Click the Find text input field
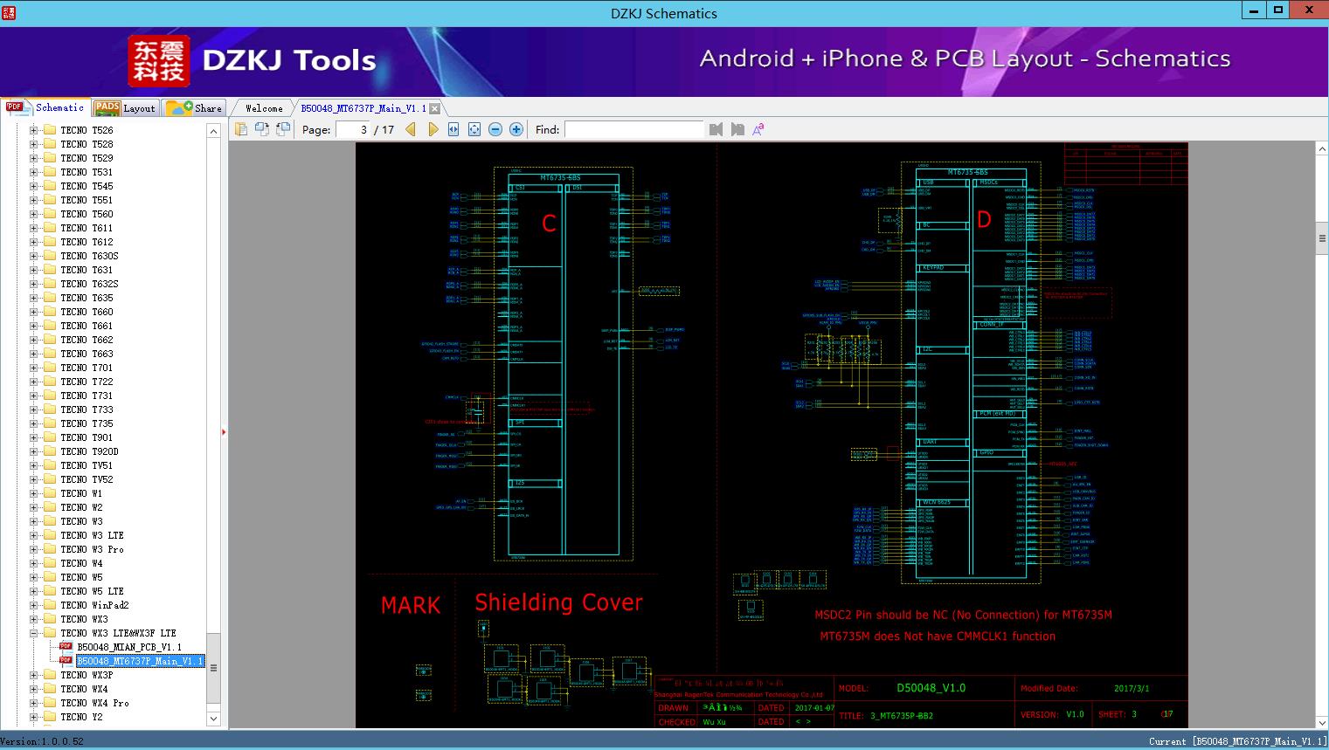 [633, 129]
